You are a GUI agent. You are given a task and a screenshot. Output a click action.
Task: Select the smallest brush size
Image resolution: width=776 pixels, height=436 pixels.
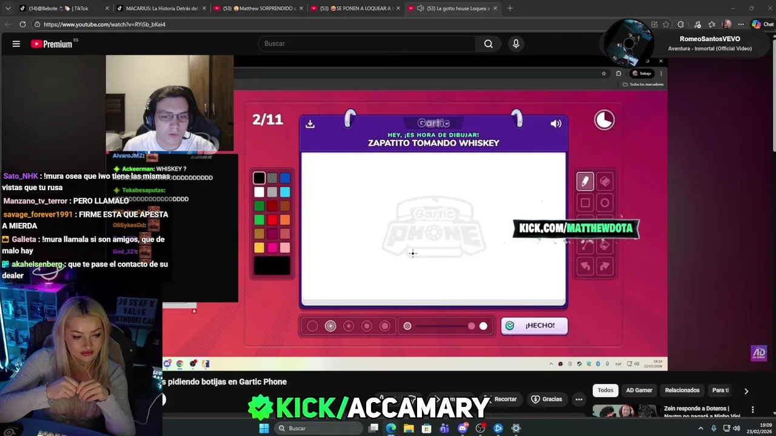[x=312, y=326]
